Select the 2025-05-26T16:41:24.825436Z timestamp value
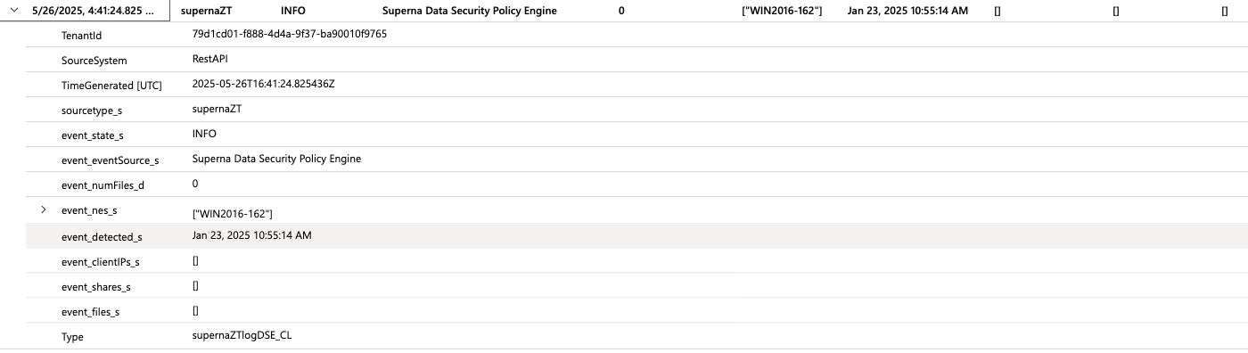The image size is (1248, 353). tap(263, 84)
